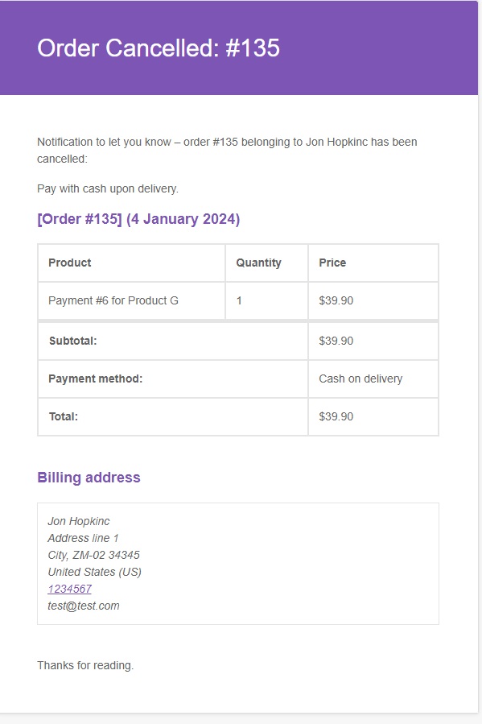This screenshot has width=482, height=724.
Task: Click the quantity value 1 cell
Action: (266, 300)
